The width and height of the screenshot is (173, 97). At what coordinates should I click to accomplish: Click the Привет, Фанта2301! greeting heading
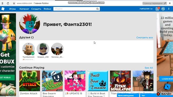[67, 24]
